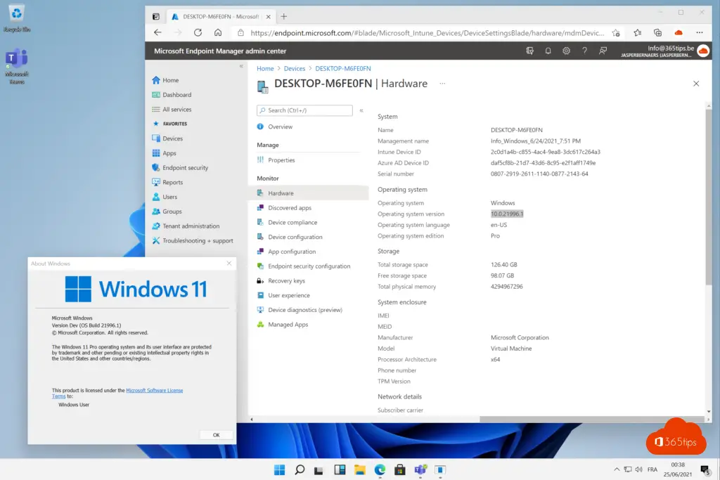Go back in the browser
Screen dimensions: 720x480
(x=157, y=32)
